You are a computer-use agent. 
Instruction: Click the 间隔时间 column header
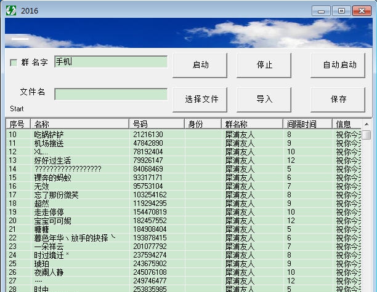307,124
